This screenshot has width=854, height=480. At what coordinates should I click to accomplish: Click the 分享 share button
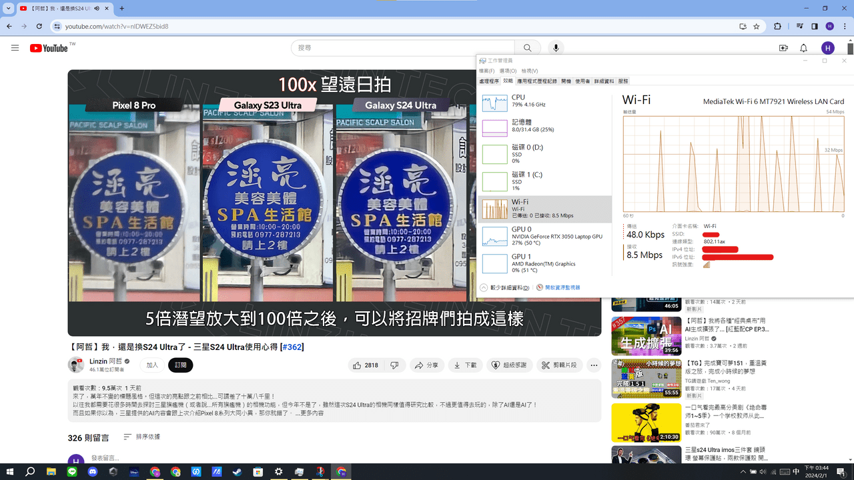[426, 365]
